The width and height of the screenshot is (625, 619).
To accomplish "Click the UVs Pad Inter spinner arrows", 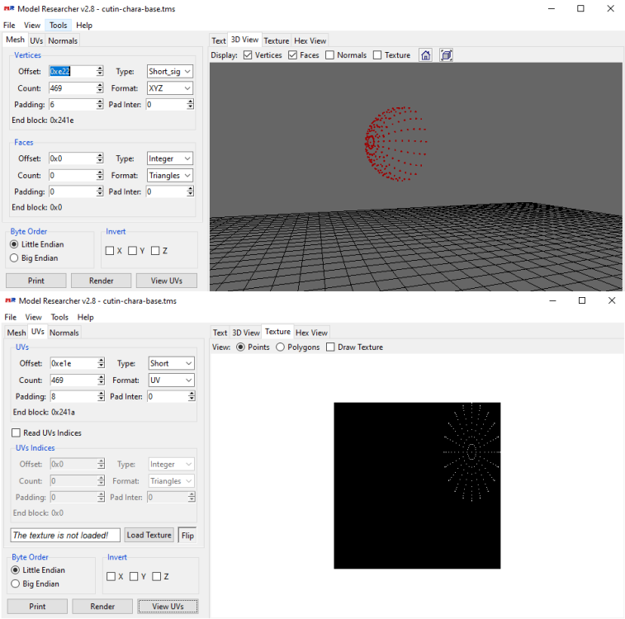I will pyautogui.click(x=192, y=396).
